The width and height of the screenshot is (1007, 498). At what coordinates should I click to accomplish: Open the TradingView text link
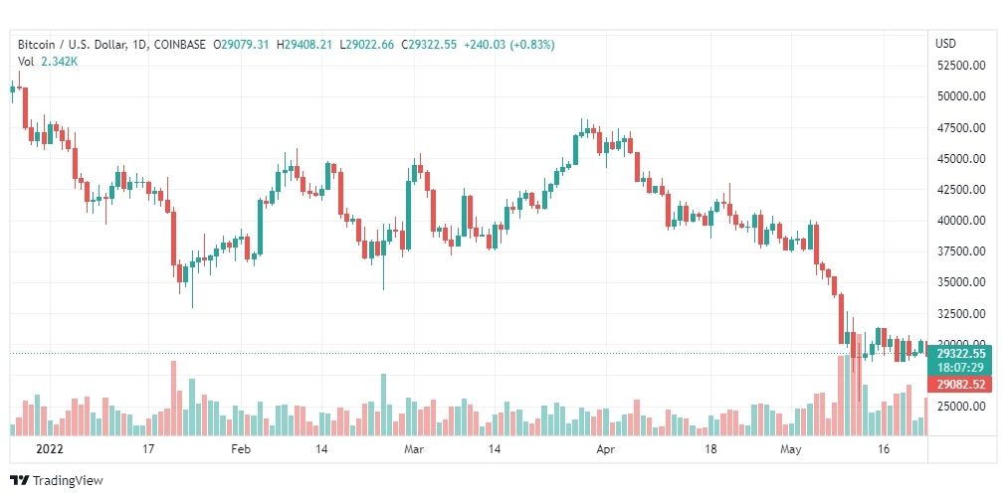click(x=68, y=481)
